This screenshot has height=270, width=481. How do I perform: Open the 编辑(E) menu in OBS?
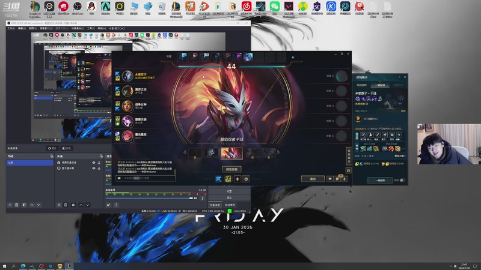click(x=22, y=28)
